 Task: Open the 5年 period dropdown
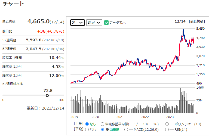[77, 23]
